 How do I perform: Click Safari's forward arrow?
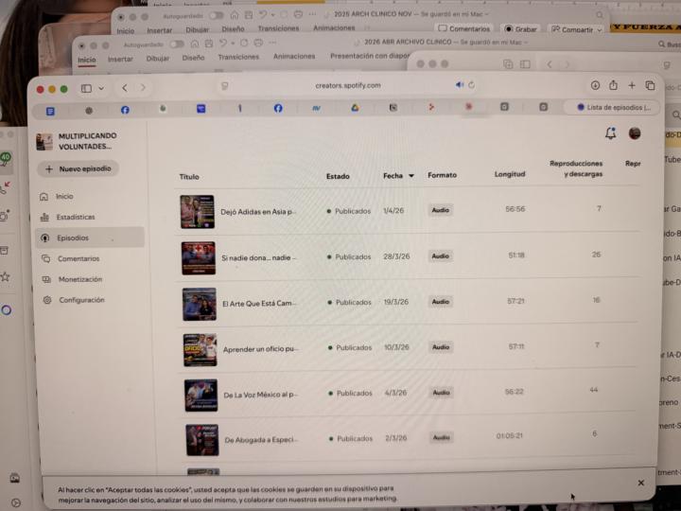pyautogui.click(x=143, y=88)
